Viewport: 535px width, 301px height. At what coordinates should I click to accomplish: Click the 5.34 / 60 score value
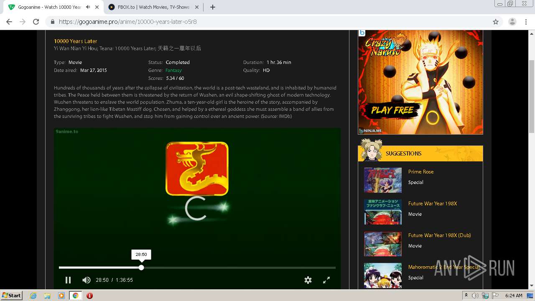click(x=175, y=78)
